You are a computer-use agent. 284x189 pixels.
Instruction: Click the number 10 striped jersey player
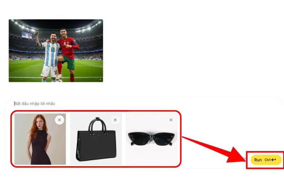click(49, 56)
